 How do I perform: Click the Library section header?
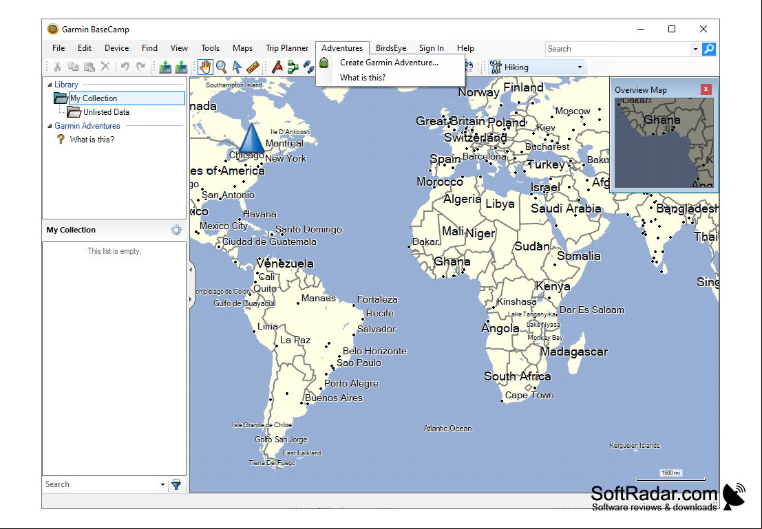point(66,85)
